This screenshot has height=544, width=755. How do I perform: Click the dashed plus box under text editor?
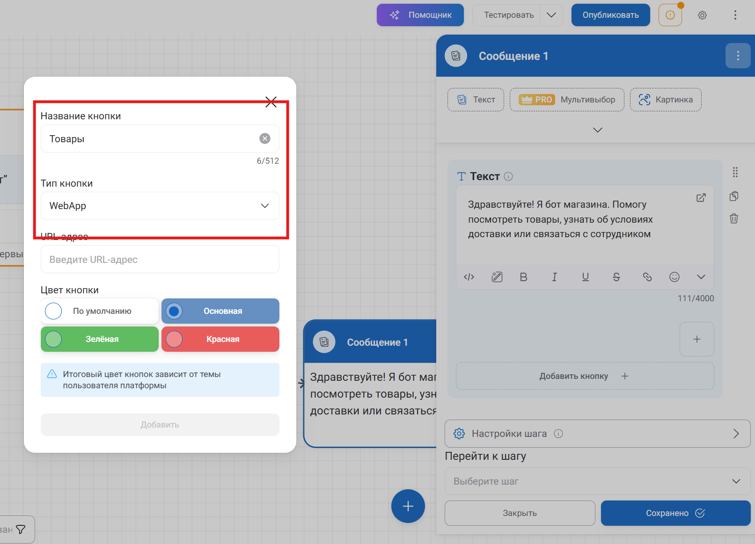[696, 339]
